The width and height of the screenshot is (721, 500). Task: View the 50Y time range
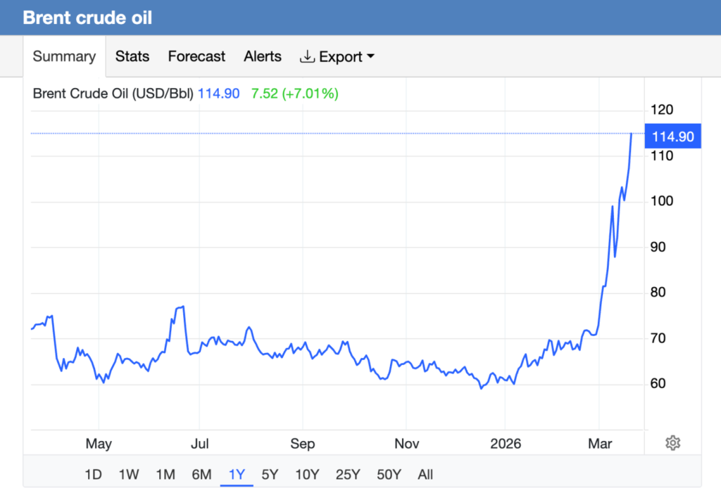tap(388, 475)
